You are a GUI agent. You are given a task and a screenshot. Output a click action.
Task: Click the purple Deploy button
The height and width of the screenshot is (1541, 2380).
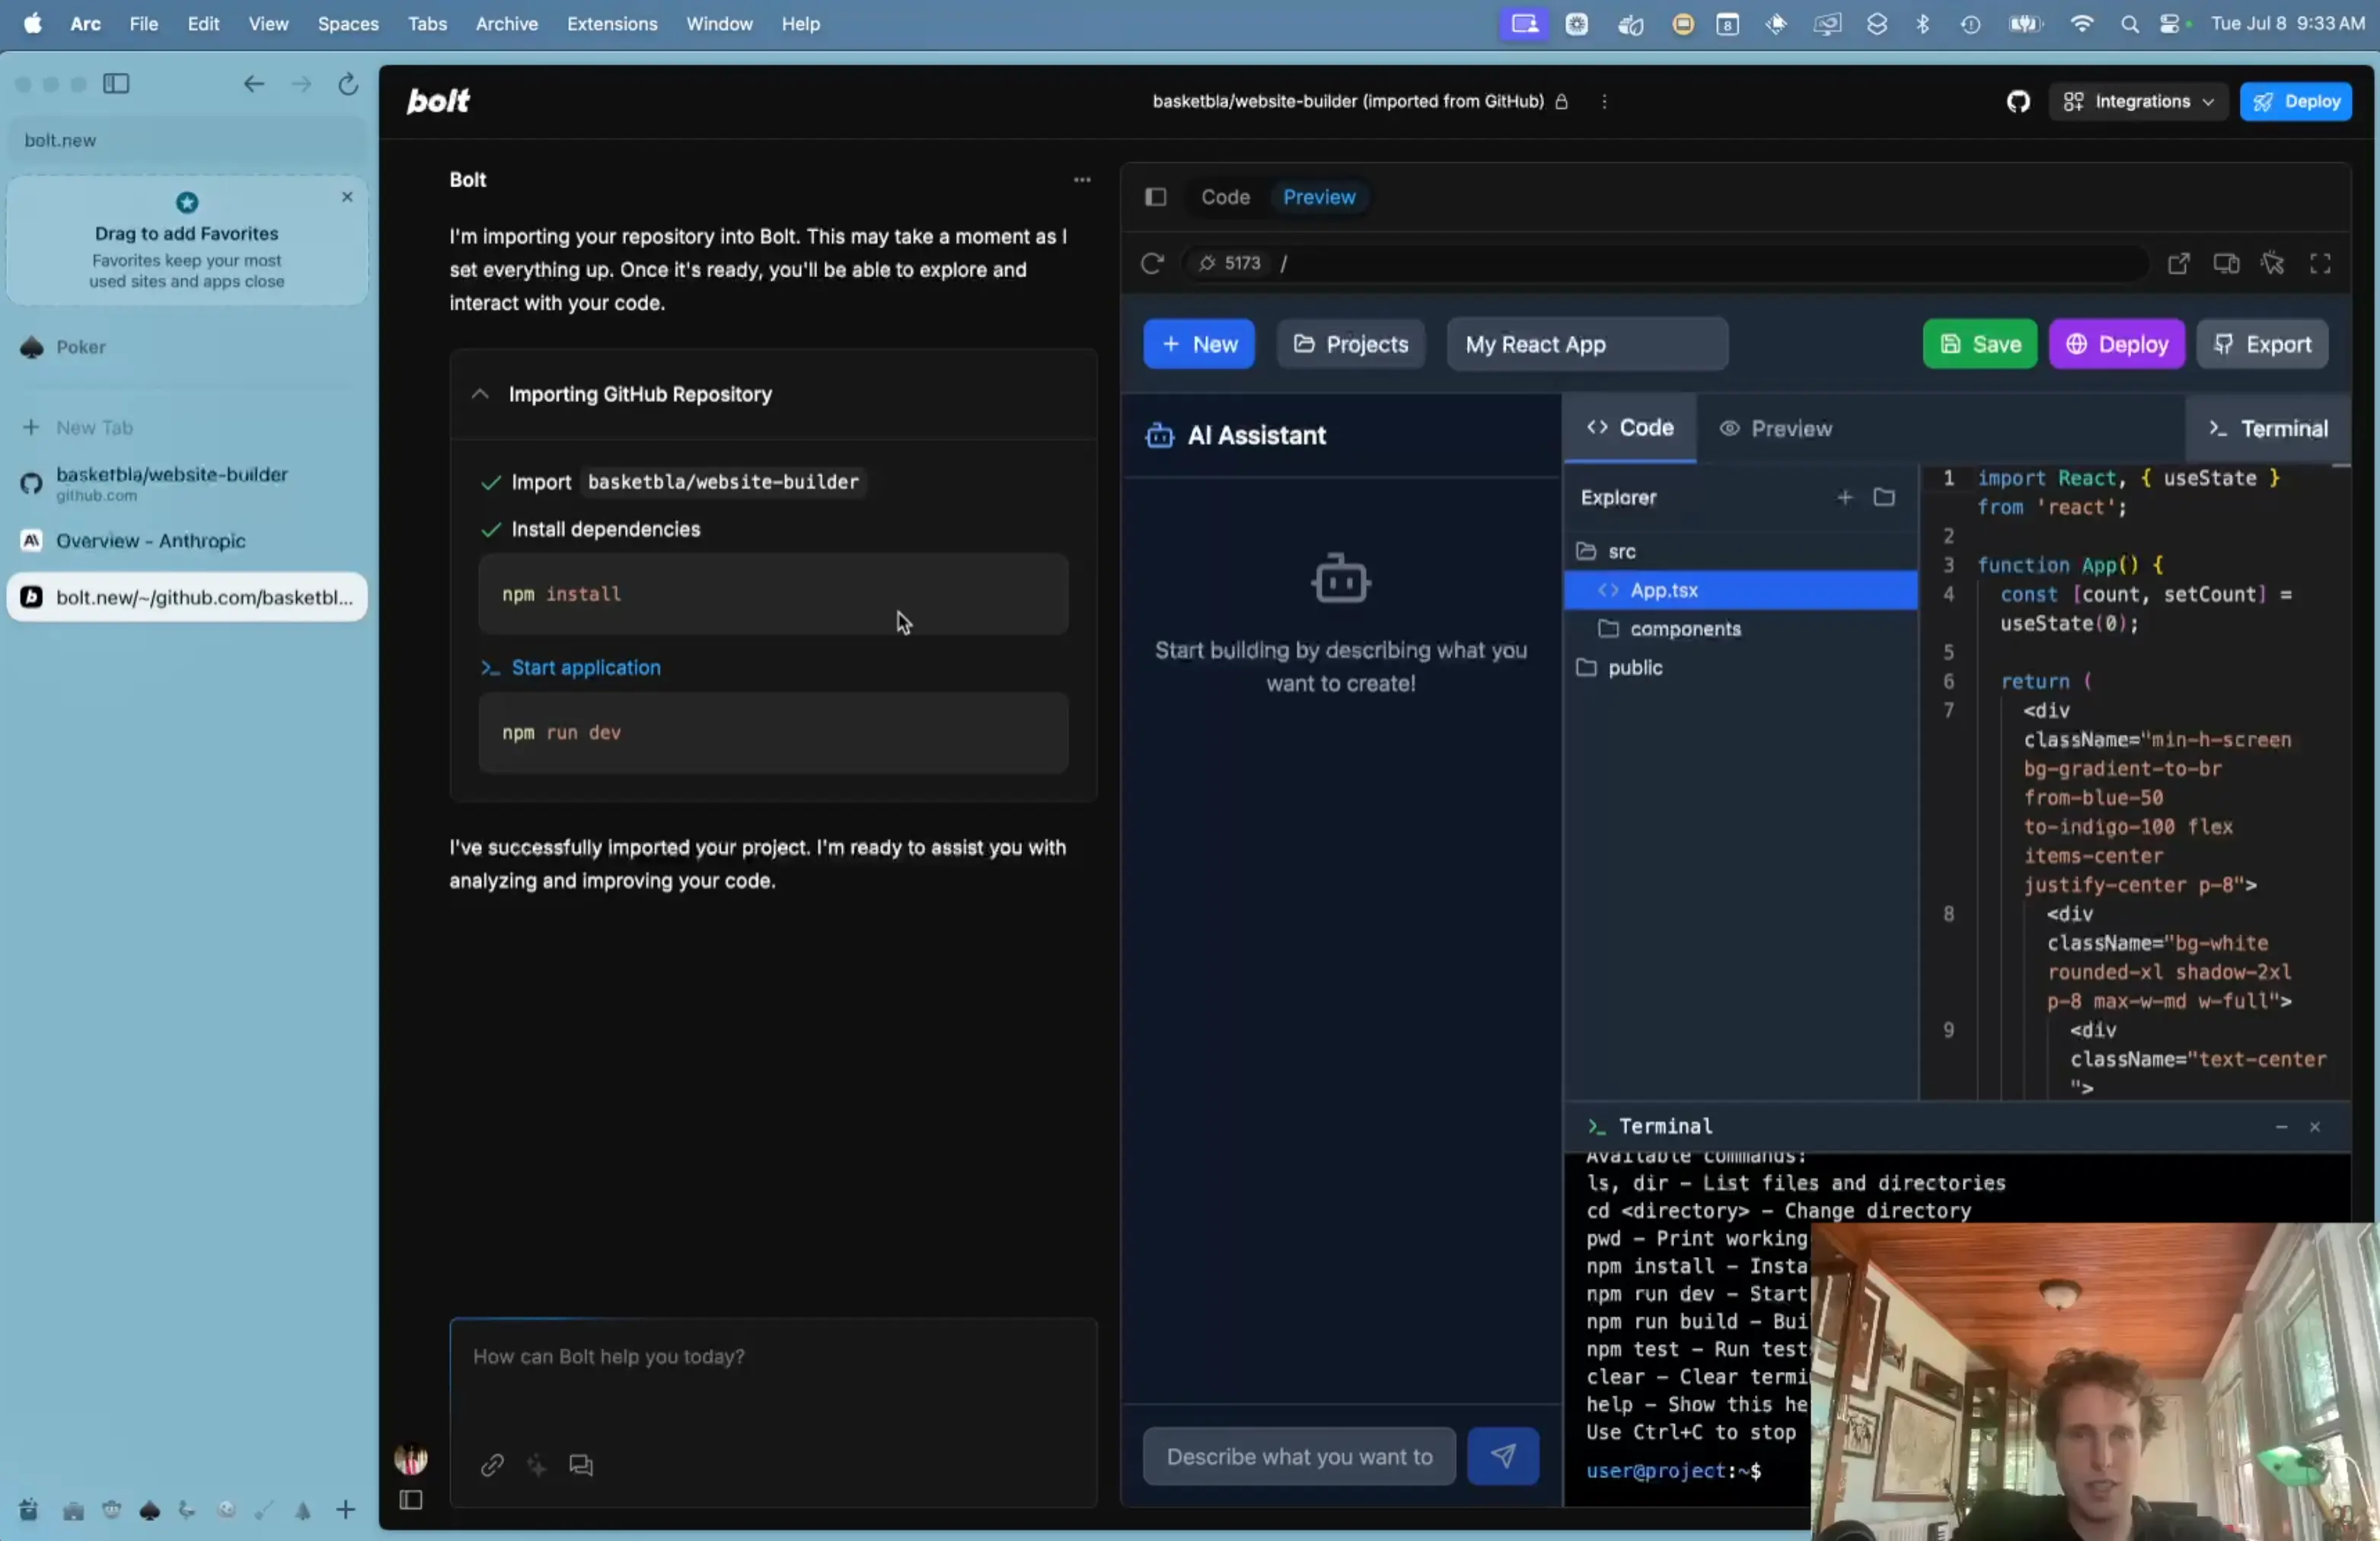pyautogui.click(x=2117, y=344)
